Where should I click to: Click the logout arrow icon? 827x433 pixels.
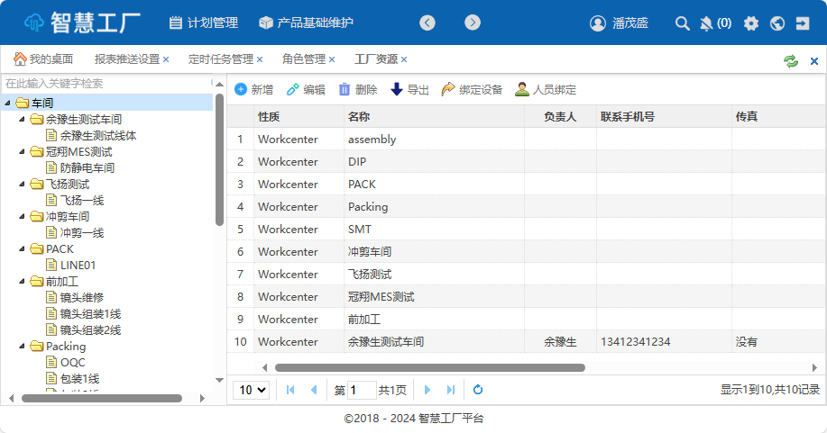[x=803, y=23]
